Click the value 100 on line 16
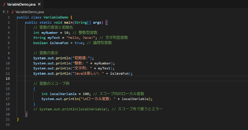The image size is (248, 130). (x=86, y=94)
